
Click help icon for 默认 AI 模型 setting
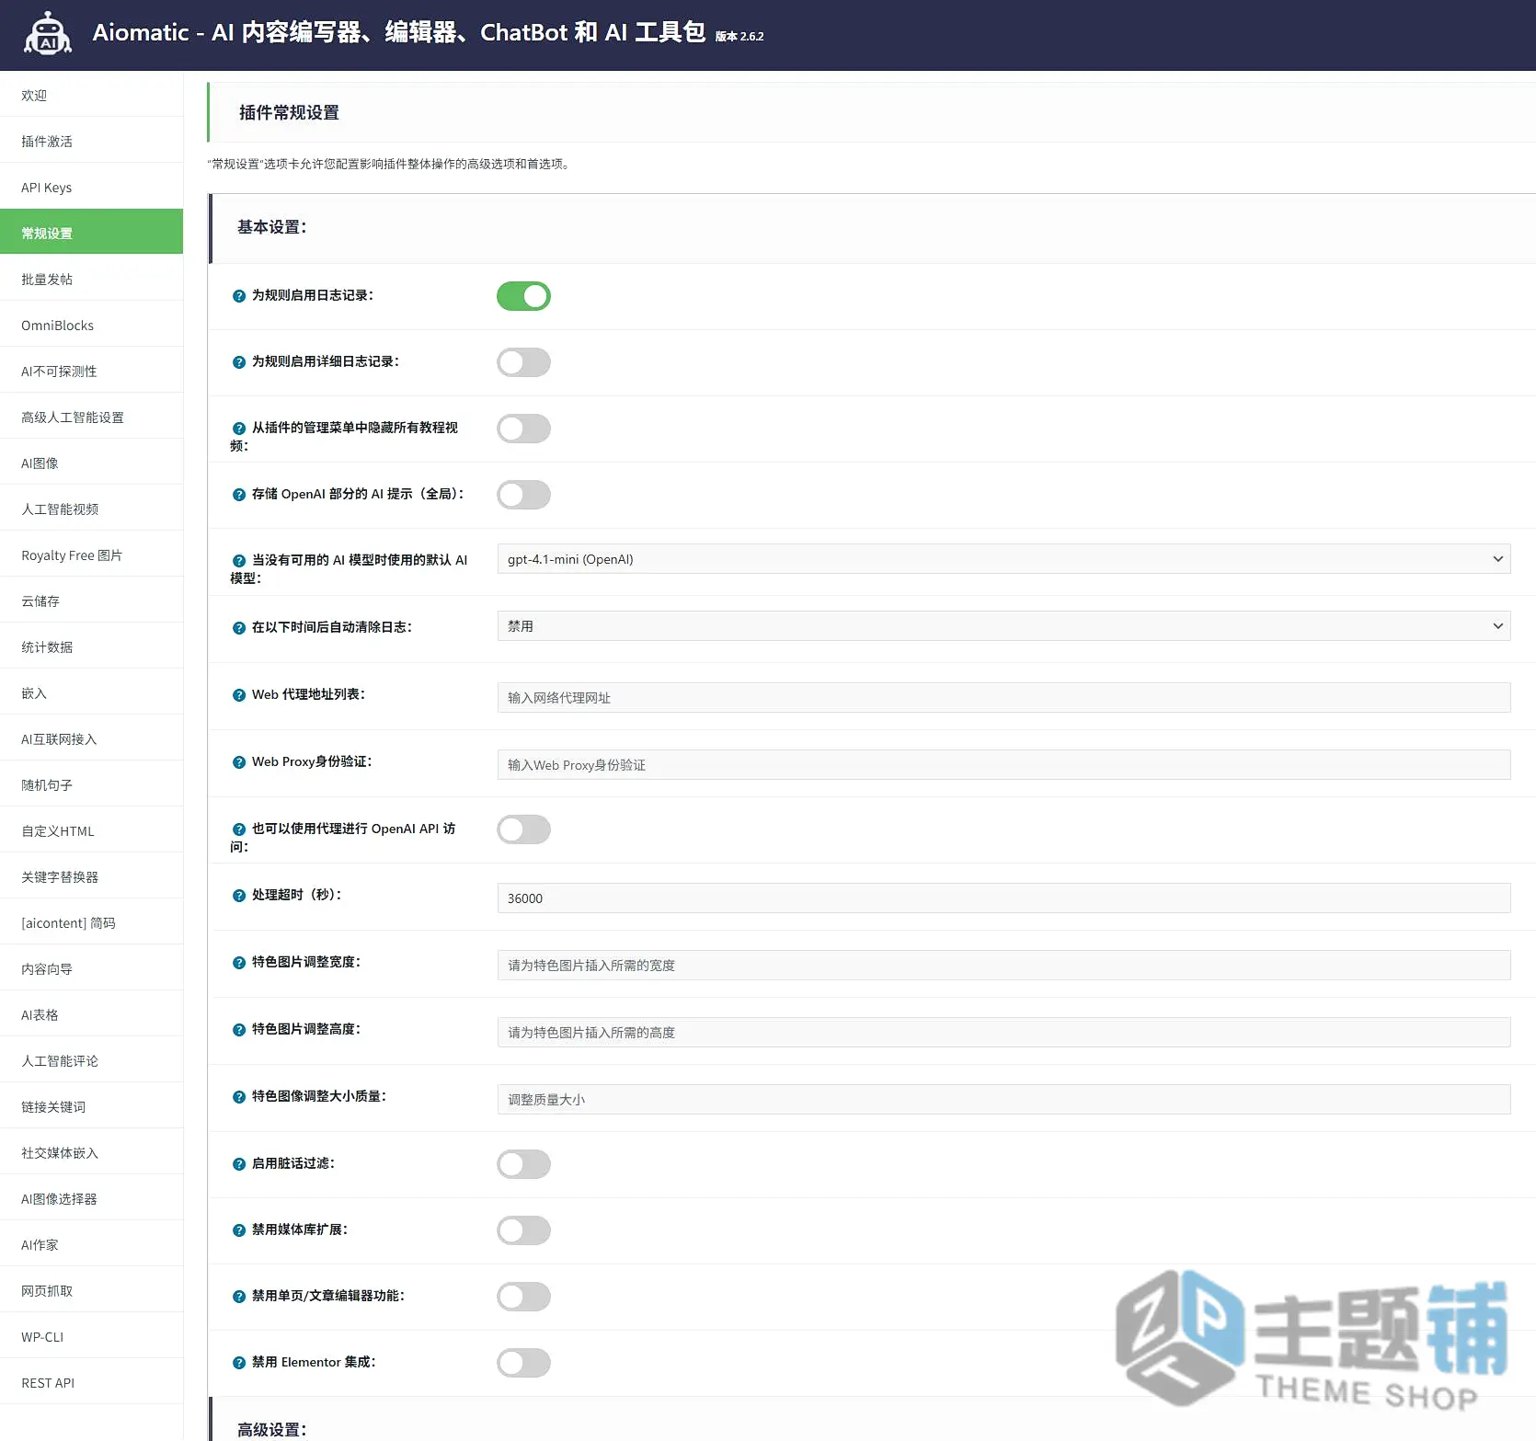(x=239, y=561)
